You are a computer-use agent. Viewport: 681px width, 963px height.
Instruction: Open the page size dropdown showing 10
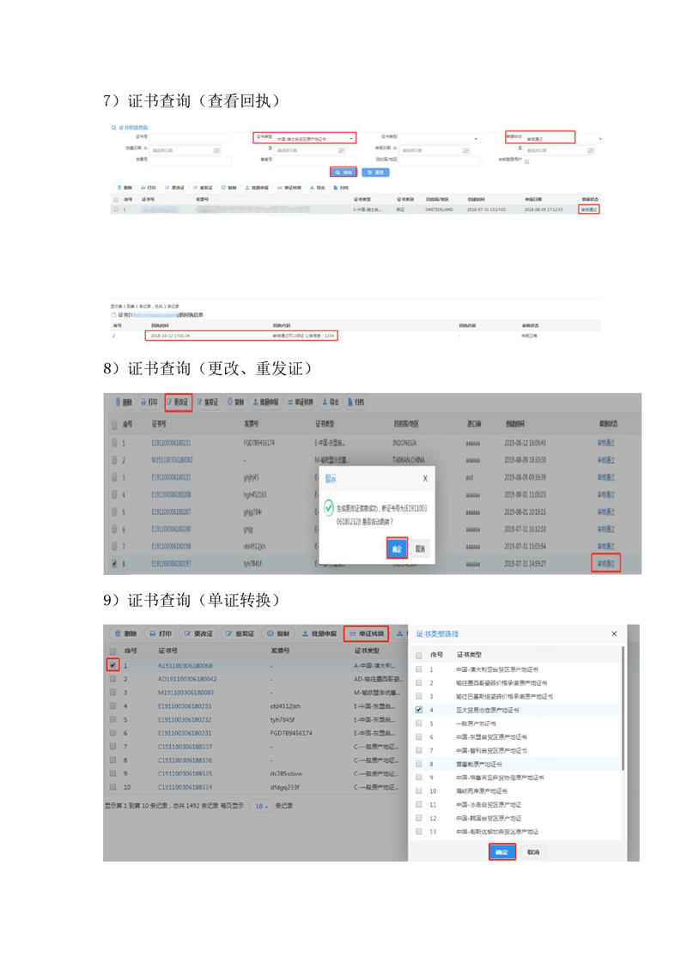[261, 805]
